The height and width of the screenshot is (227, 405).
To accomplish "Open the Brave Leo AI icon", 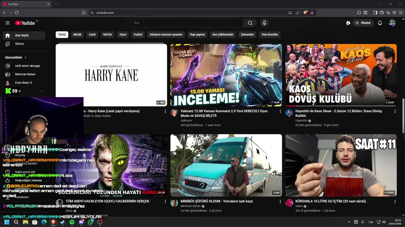I will (x=388, y=13).
